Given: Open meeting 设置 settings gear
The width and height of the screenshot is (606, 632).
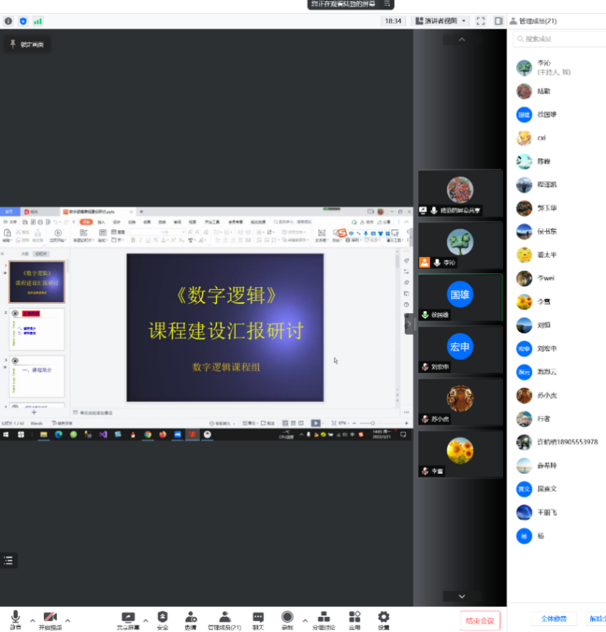Looking at the screenshot, I should pos(383,618).
